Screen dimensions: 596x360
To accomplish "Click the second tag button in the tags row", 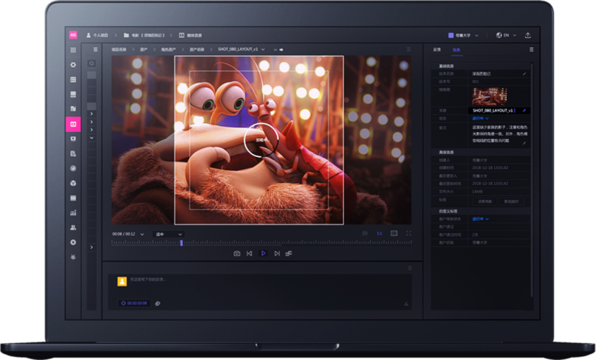I will click(x=511, y=201).
